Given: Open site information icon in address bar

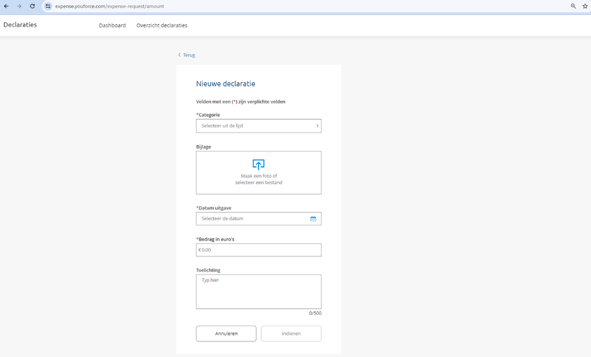Looking at the screenshot, I should click(x=48, y=6).
